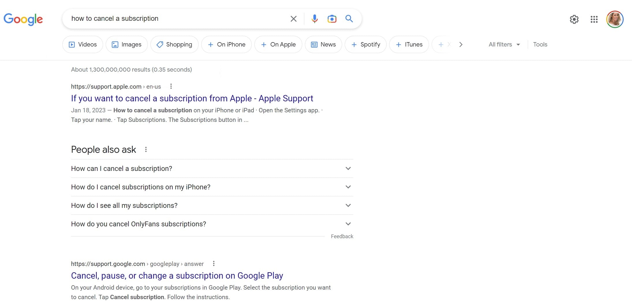Add the Spotify filter chip

[x=366, y=44]
